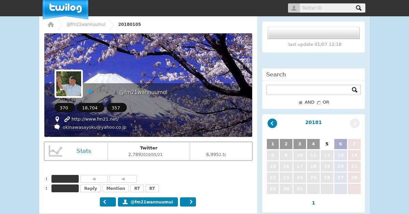409x214 pixels.
Task: Choose first arrow sort option
Action: (x=94, y=179)
